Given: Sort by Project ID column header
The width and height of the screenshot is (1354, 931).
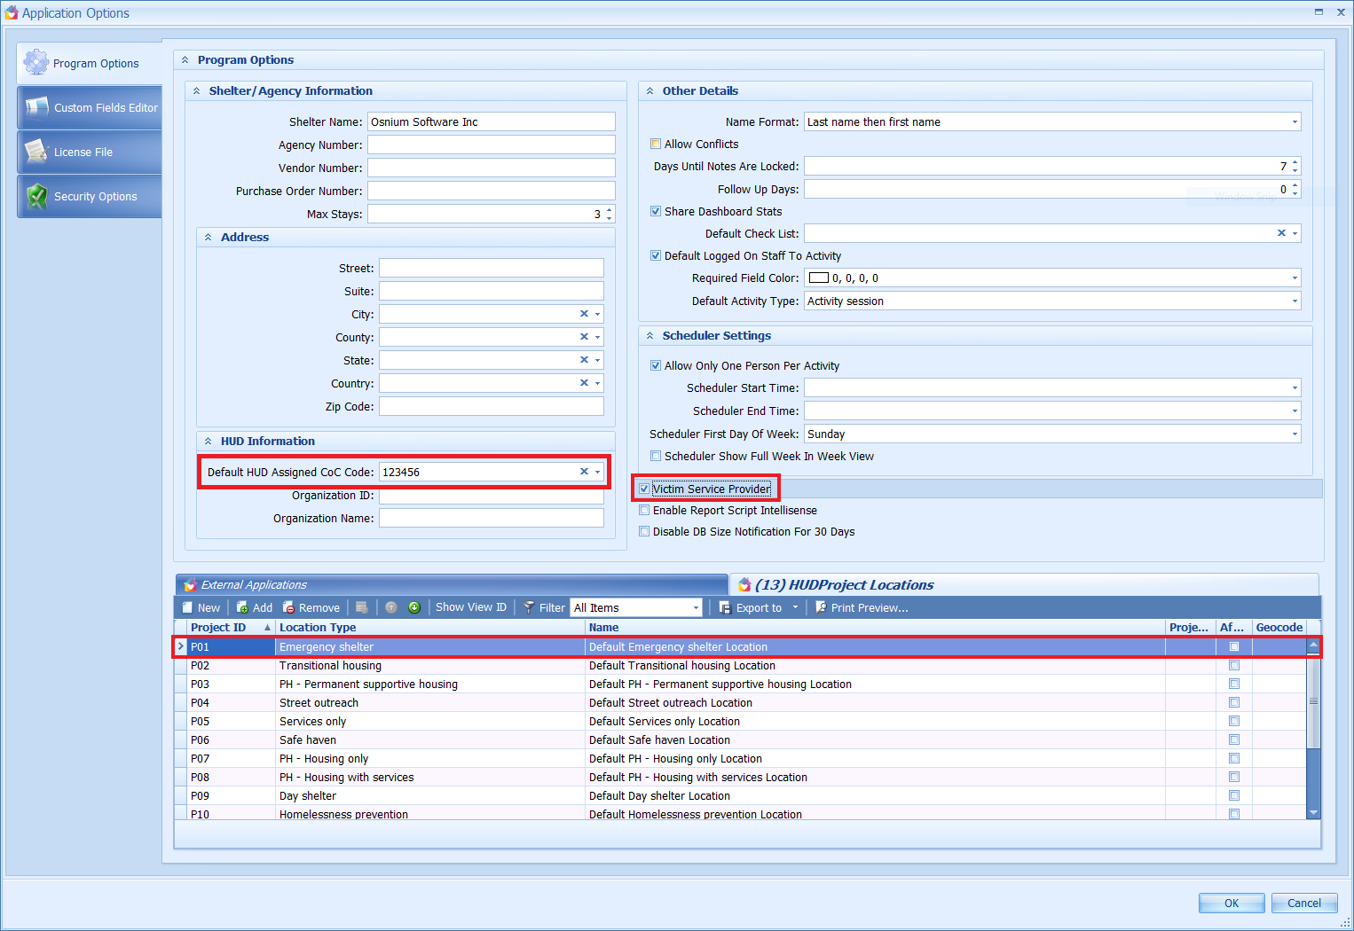Looking at the screenshot, I should pos(231,627).
